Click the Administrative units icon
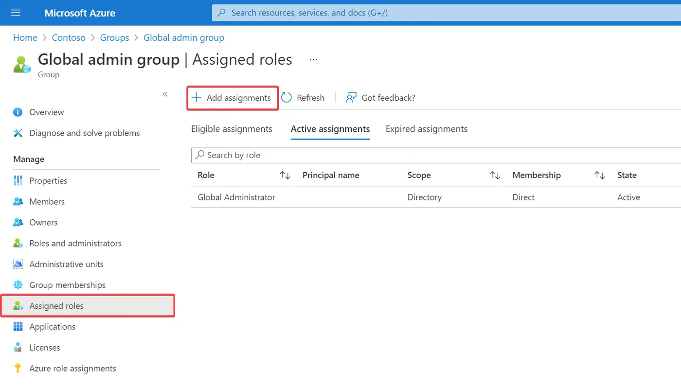681x390 pixels. 18,265
